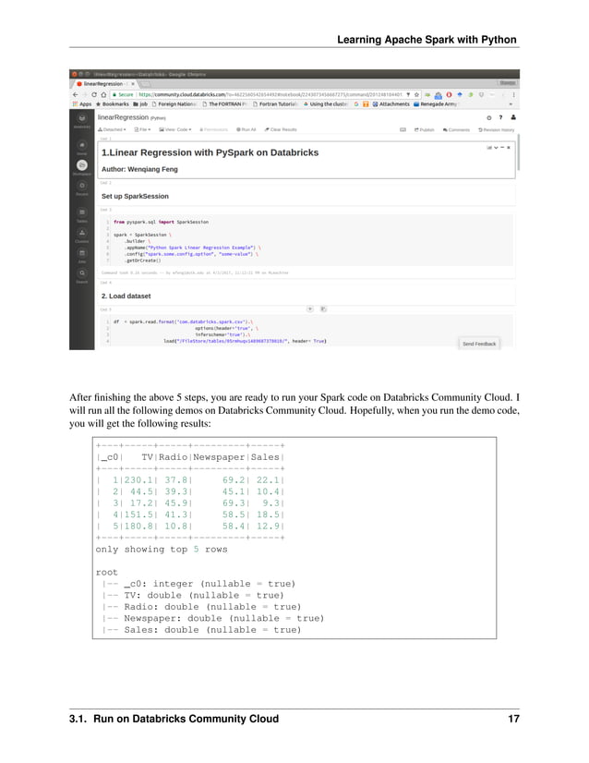This screenshot has height=763, width=589.
Task: Open the Renegade Army bookmark folder
Action: click(x=436, y=104)
